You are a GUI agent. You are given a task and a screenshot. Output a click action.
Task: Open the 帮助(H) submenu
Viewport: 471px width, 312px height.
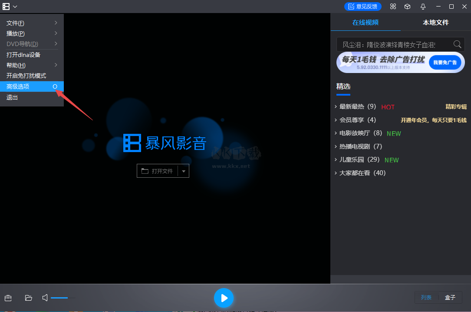32,65
